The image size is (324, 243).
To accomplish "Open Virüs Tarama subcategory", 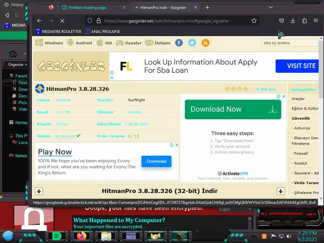I will tap(306, 183).
